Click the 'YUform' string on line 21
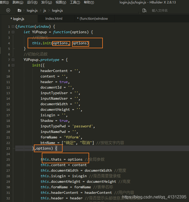 pyautogui.click(x=72, y=137)
